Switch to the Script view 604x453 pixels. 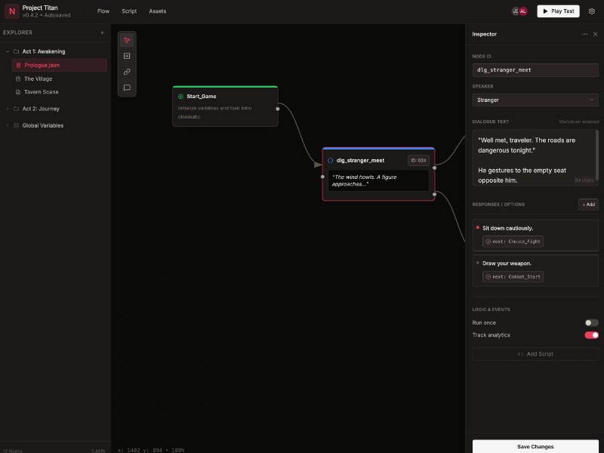[129, 11]
